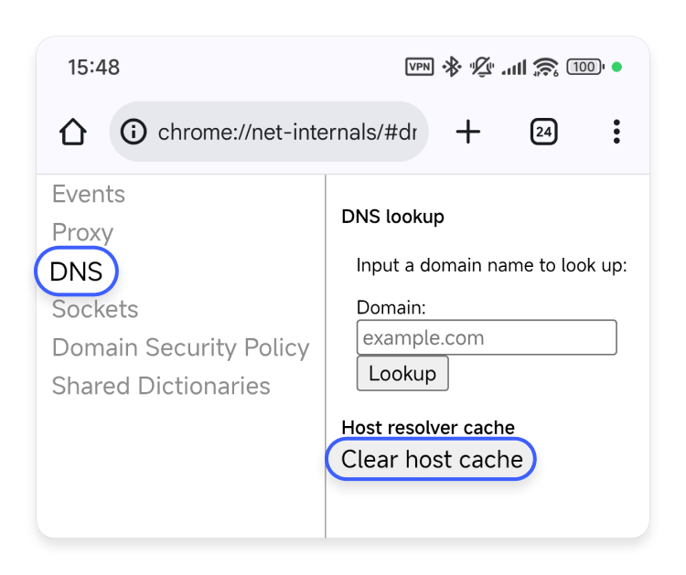
Task: Tap the battery level indicator
Action: [585, 67]
